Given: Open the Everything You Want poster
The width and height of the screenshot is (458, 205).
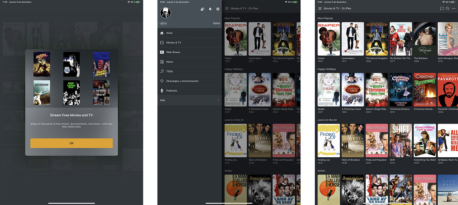Looking at the screenshot, I should click(425, 141).
